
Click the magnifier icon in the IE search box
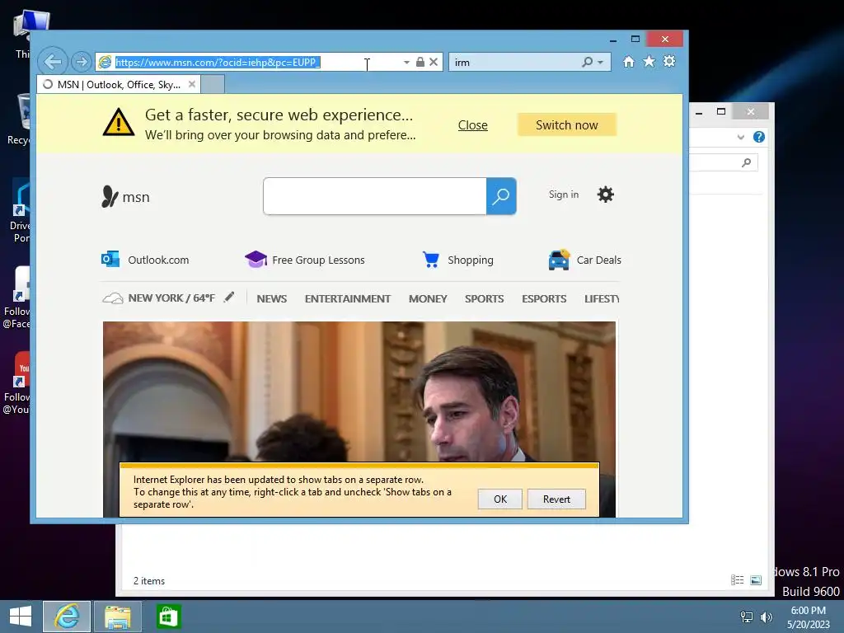tap(587, 62)
